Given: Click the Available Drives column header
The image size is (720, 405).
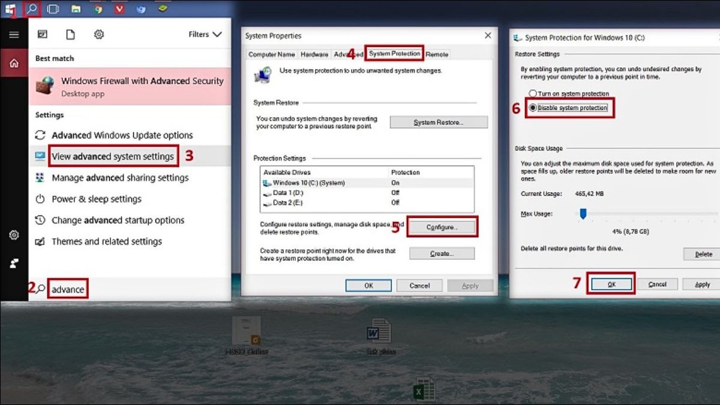Looking at the screenshot, I should pos(325,172).
